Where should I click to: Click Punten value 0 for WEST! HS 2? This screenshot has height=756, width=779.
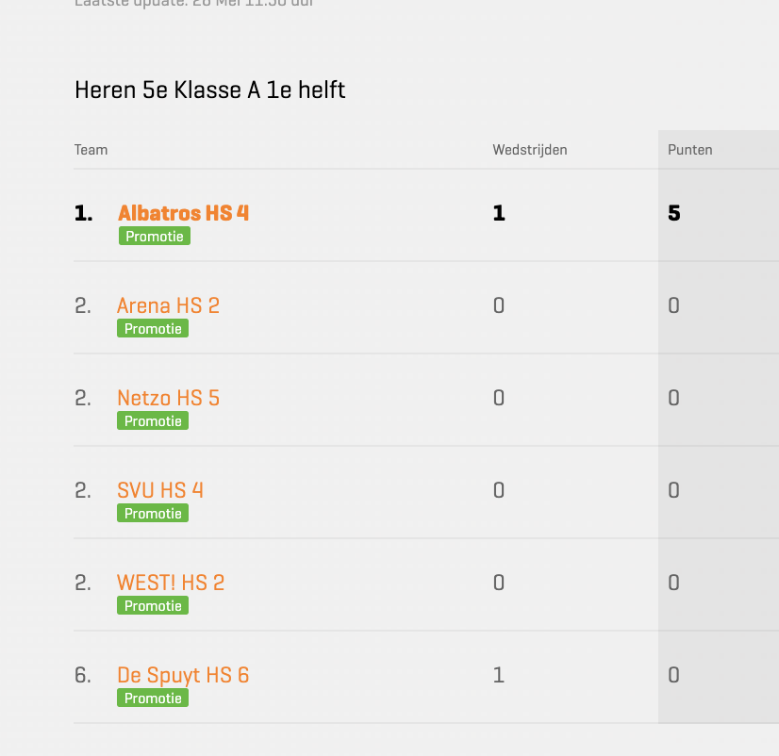(673, 583)
